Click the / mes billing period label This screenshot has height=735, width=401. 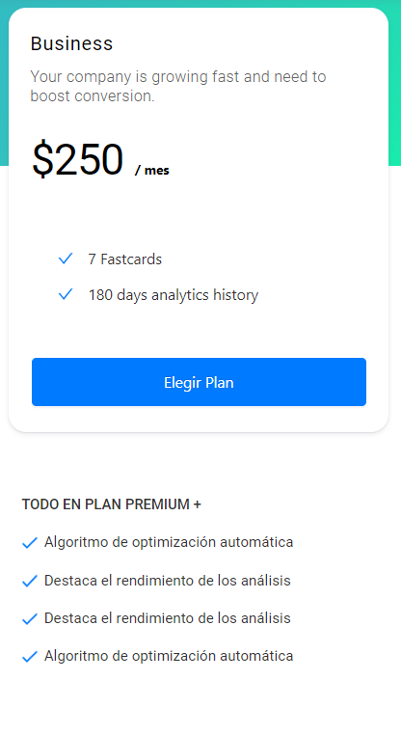[x=151, y=170]
